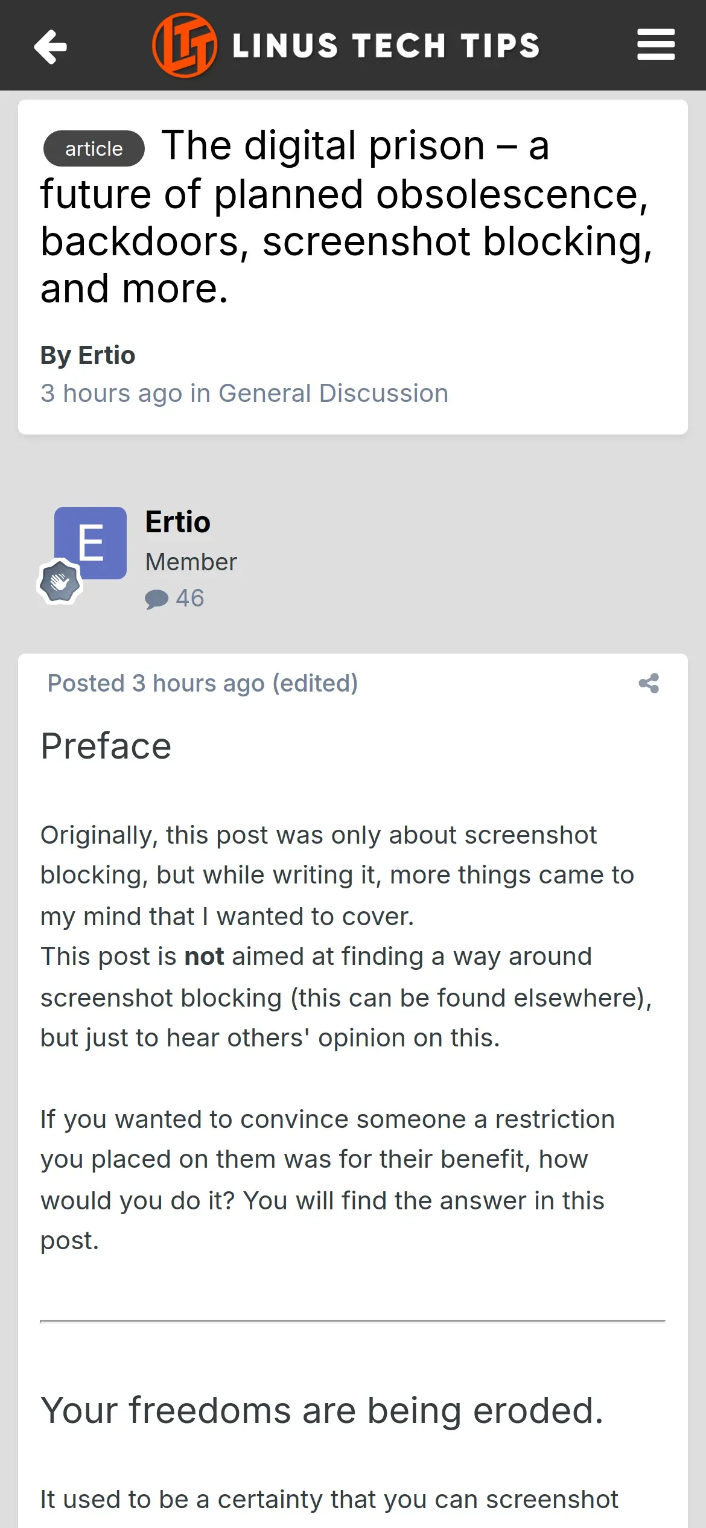706x1528 pixels.
Task: Open the Ertio username profile link
Action: [x=178, y=522]
